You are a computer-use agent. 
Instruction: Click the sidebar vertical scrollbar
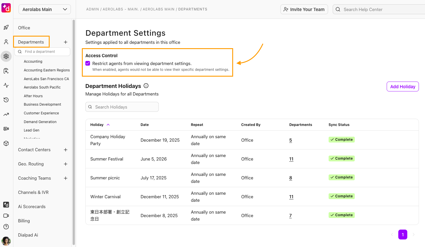coord(74,132)
